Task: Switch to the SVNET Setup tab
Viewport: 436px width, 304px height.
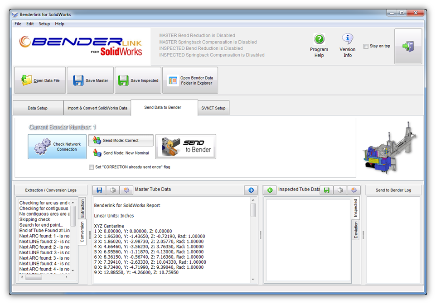Action: (x=213, y=108)
